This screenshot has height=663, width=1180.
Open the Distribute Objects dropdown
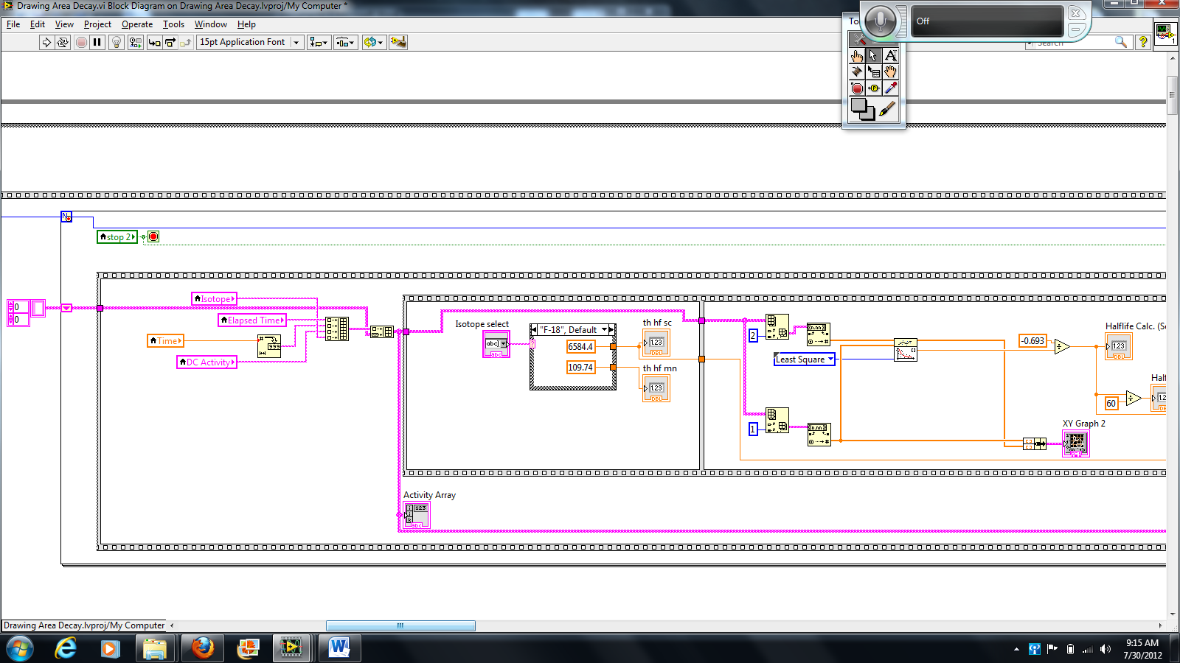345,42
